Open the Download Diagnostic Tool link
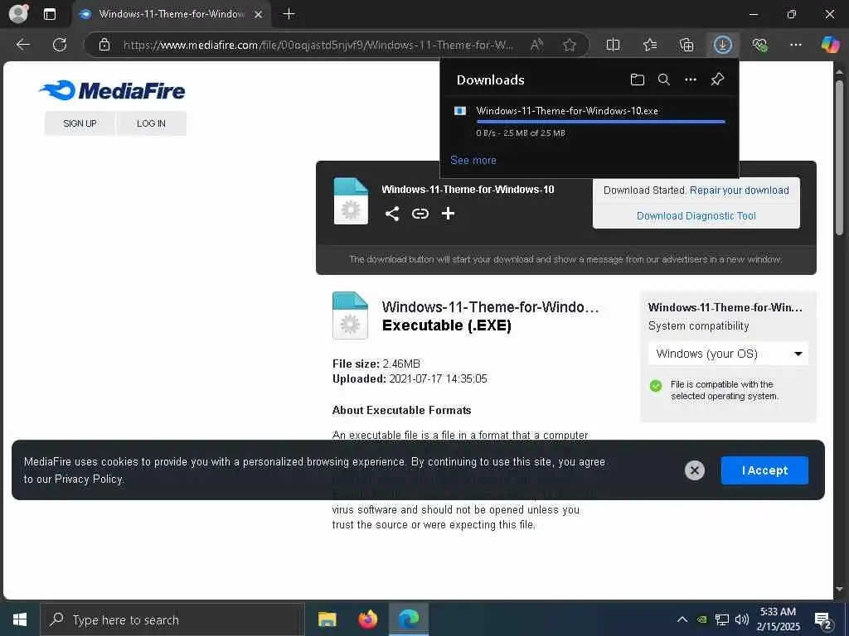 696,216
